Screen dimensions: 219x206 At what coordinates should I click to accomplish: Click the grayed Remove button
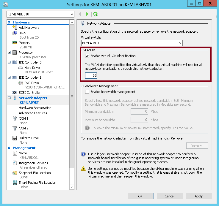pos(197,146)
